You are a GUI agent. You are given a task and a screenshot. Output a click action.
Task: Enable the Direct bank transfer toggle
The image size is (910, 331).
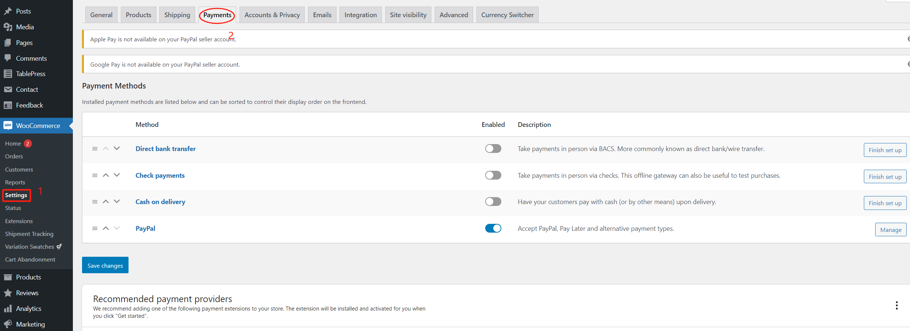pos(493,148)
